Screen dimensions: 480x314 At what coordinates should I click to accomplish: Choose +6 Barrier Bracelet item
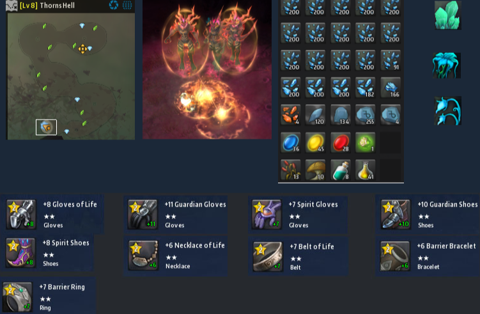click(x=428, y=256)
